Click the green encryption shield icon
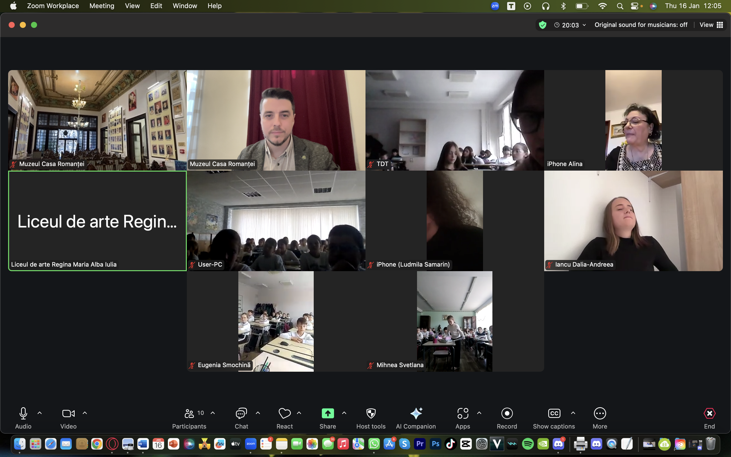The width and height of the screenshot is (731, 457). [x=542, y=25]
